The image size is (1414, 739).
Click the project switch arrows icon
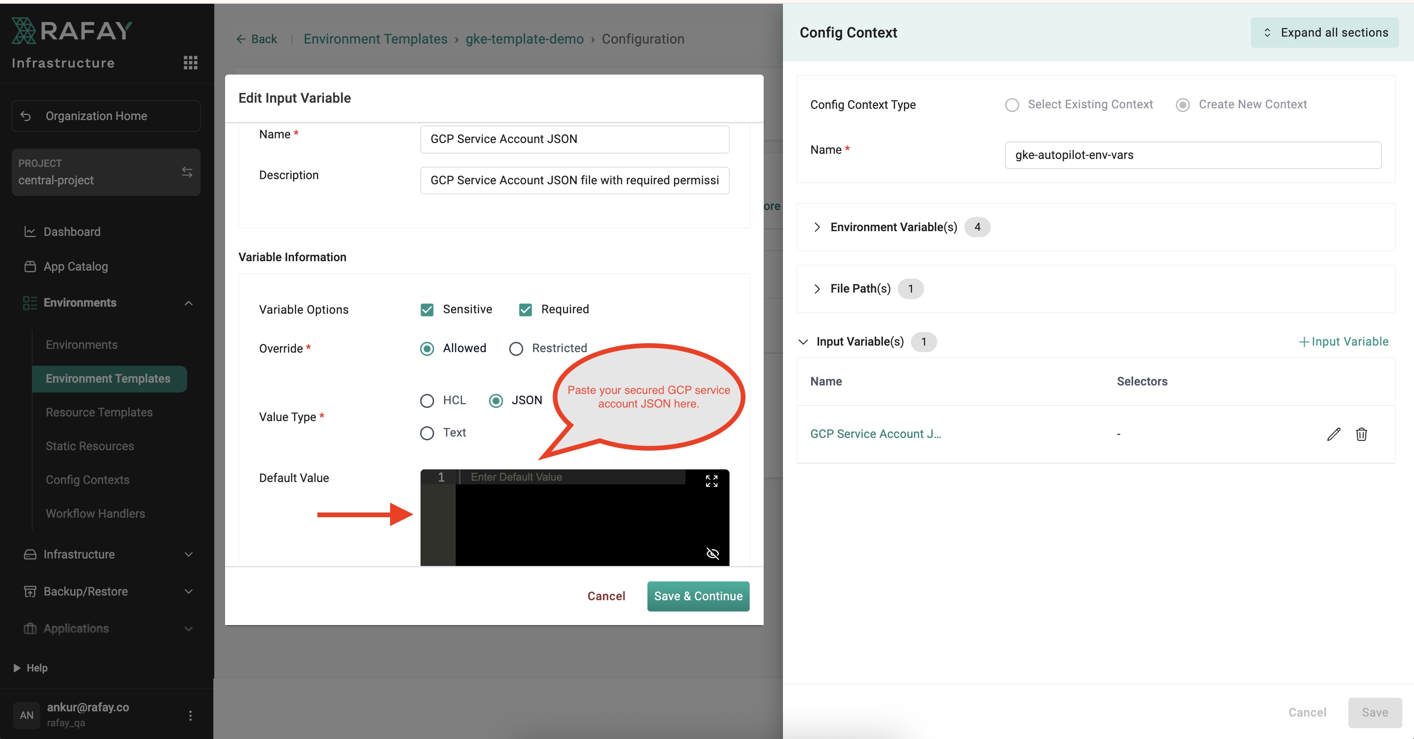pyautogui.click(x=187, y=173)
